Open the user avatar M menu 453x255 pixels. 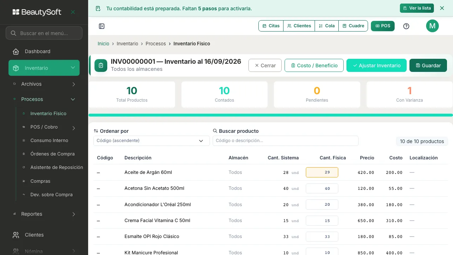point(432,26)
